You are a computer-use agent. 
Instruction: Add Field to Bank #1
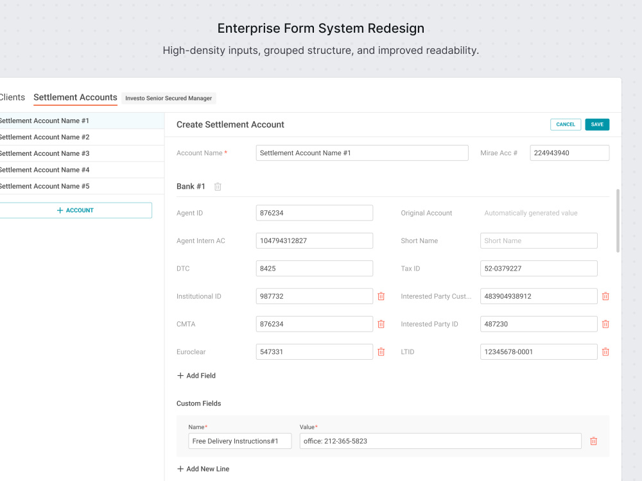pyautogui.click(x=196, y=375)
